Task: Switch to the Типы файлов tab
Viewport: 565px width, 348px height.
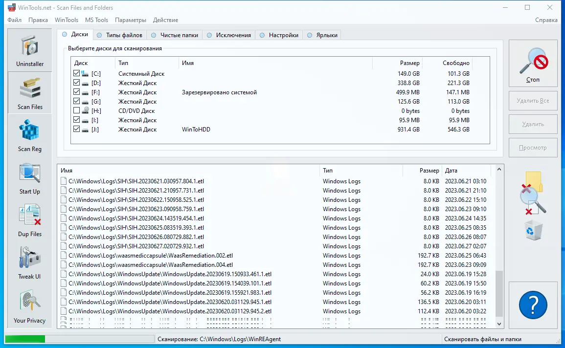Action: 120,35
